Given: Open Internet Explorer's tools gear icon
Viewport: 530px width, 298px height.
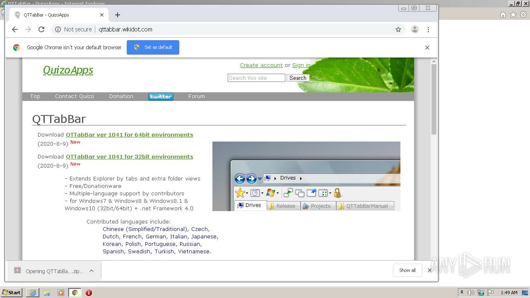Looking at the screenshot, I should tap(523, 15).
